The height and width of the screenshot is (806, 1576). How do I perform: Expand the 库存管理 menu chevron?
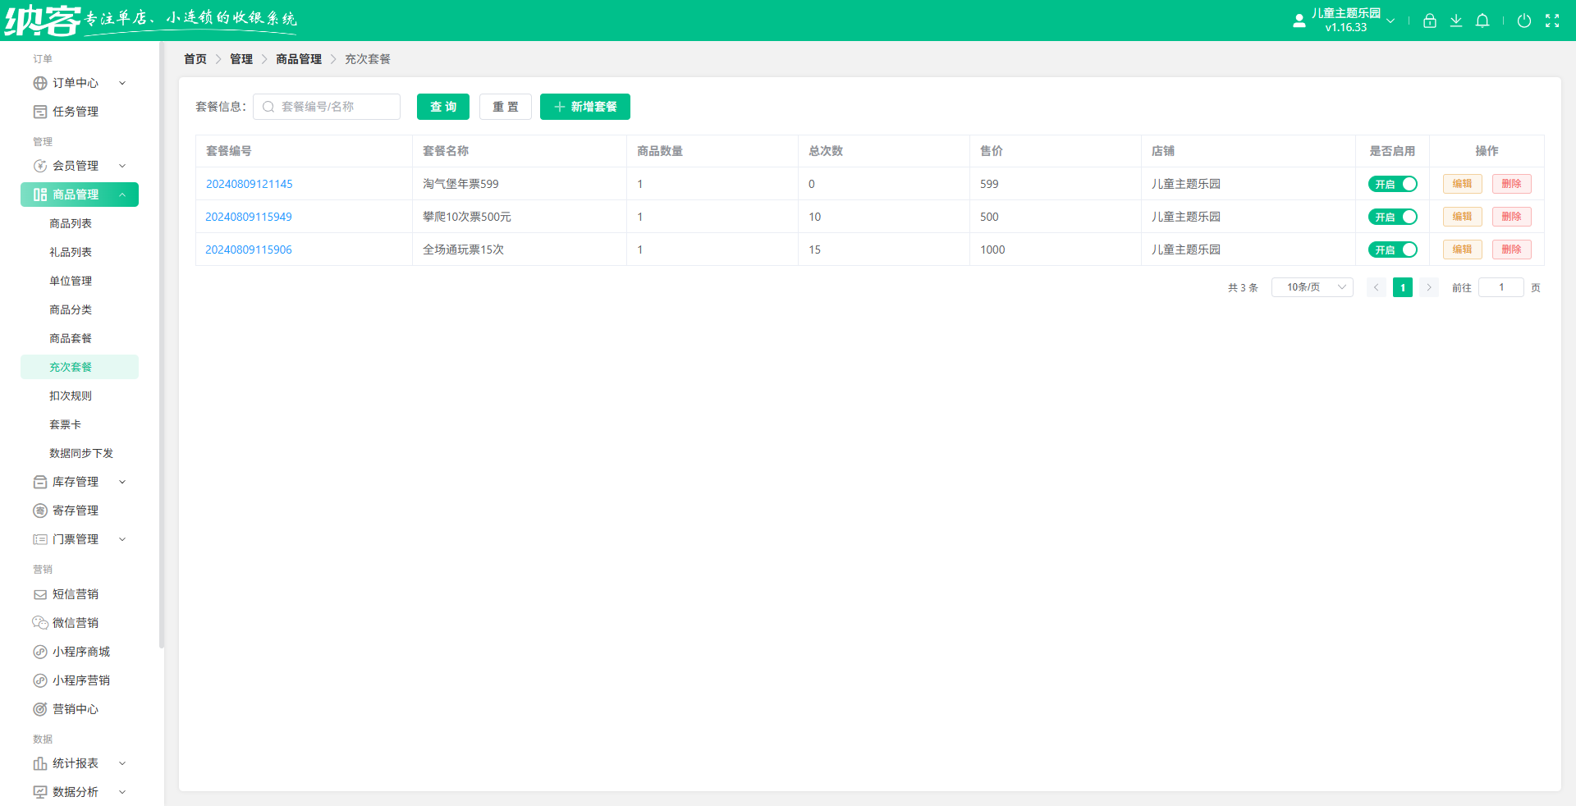point(122,482)
